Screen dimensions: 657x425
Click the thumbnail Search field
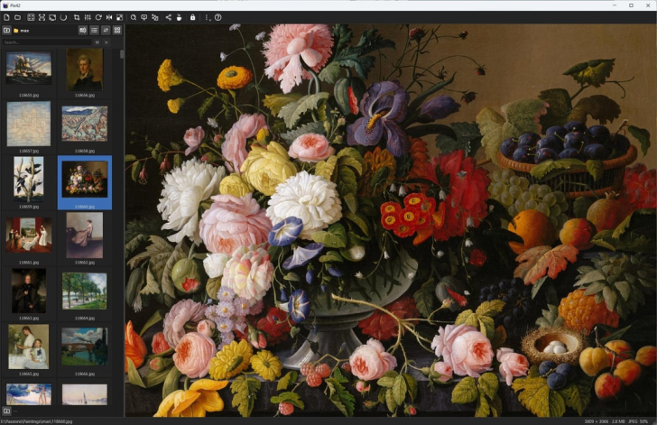click(47, 42)
